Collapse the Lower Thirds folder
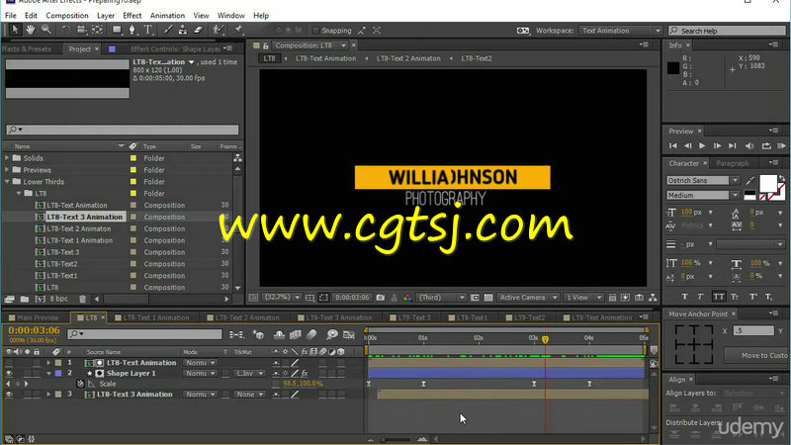Image resolution: width=791 pixels, height=445 pixels. point(7,182)
